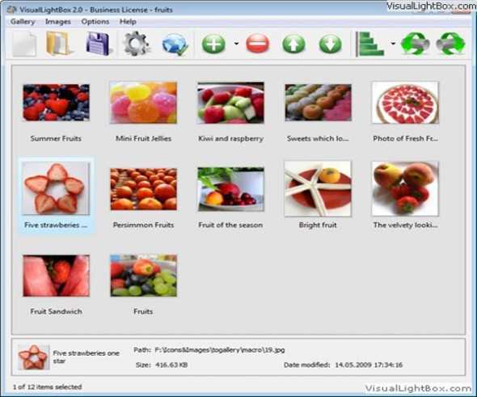Open the Help menu
Screen dimensions: 477x397
coord(128,22)
